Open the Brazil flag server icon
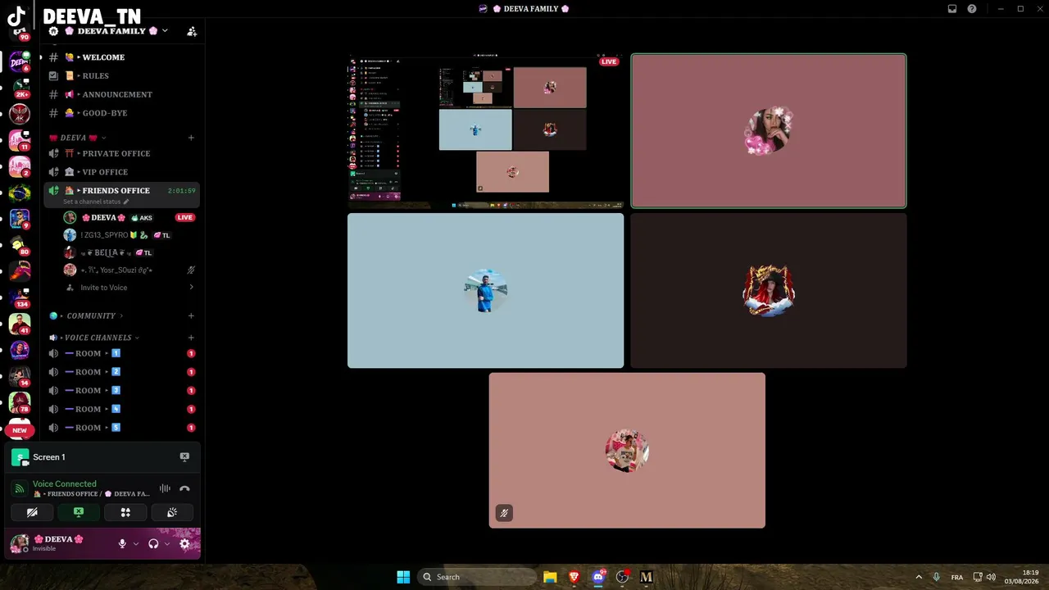Viewport: 1049px width, 590px height. tap(20, 193)
